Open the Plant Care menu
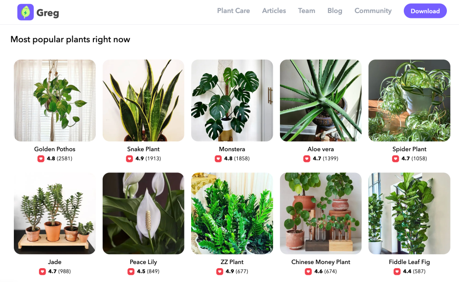 point(233,11)
